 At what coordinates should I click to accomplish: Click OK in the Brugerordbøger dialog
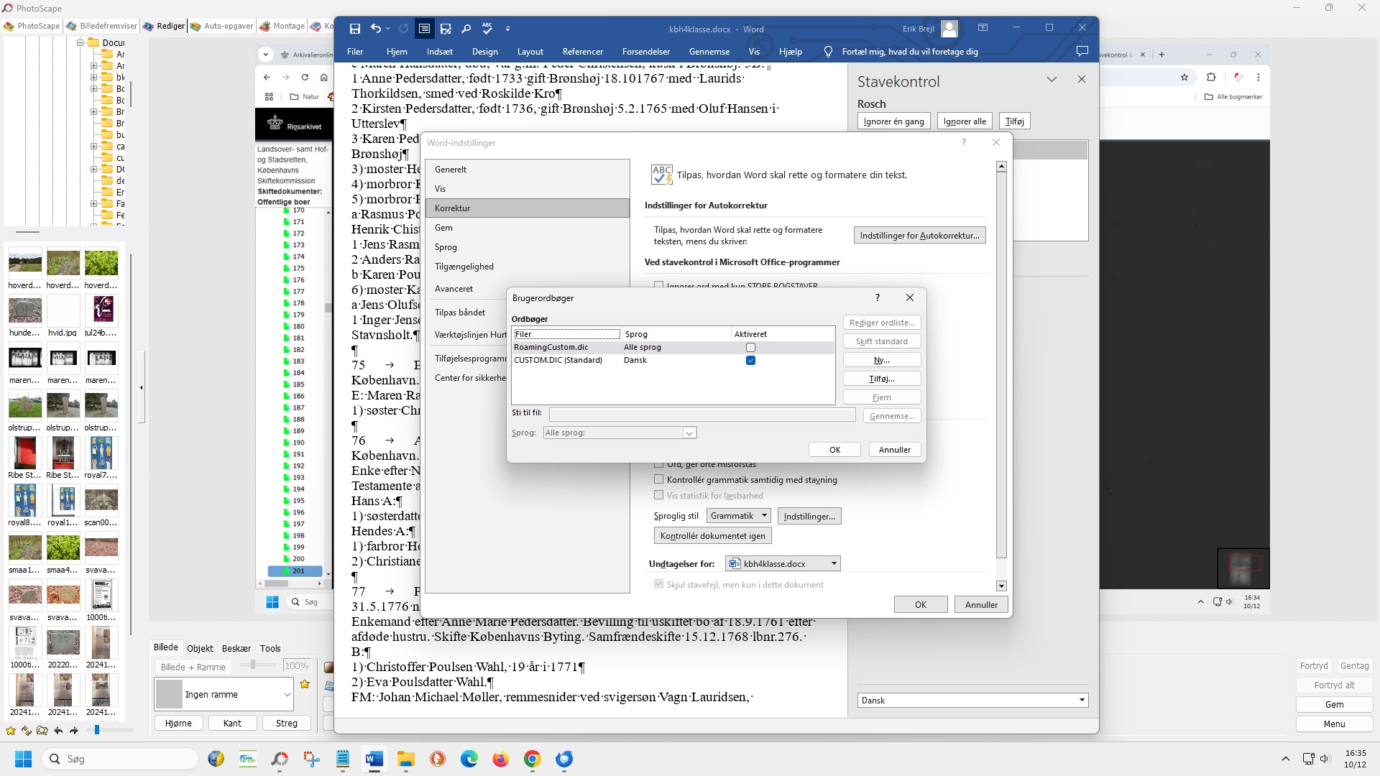point(834,450)
